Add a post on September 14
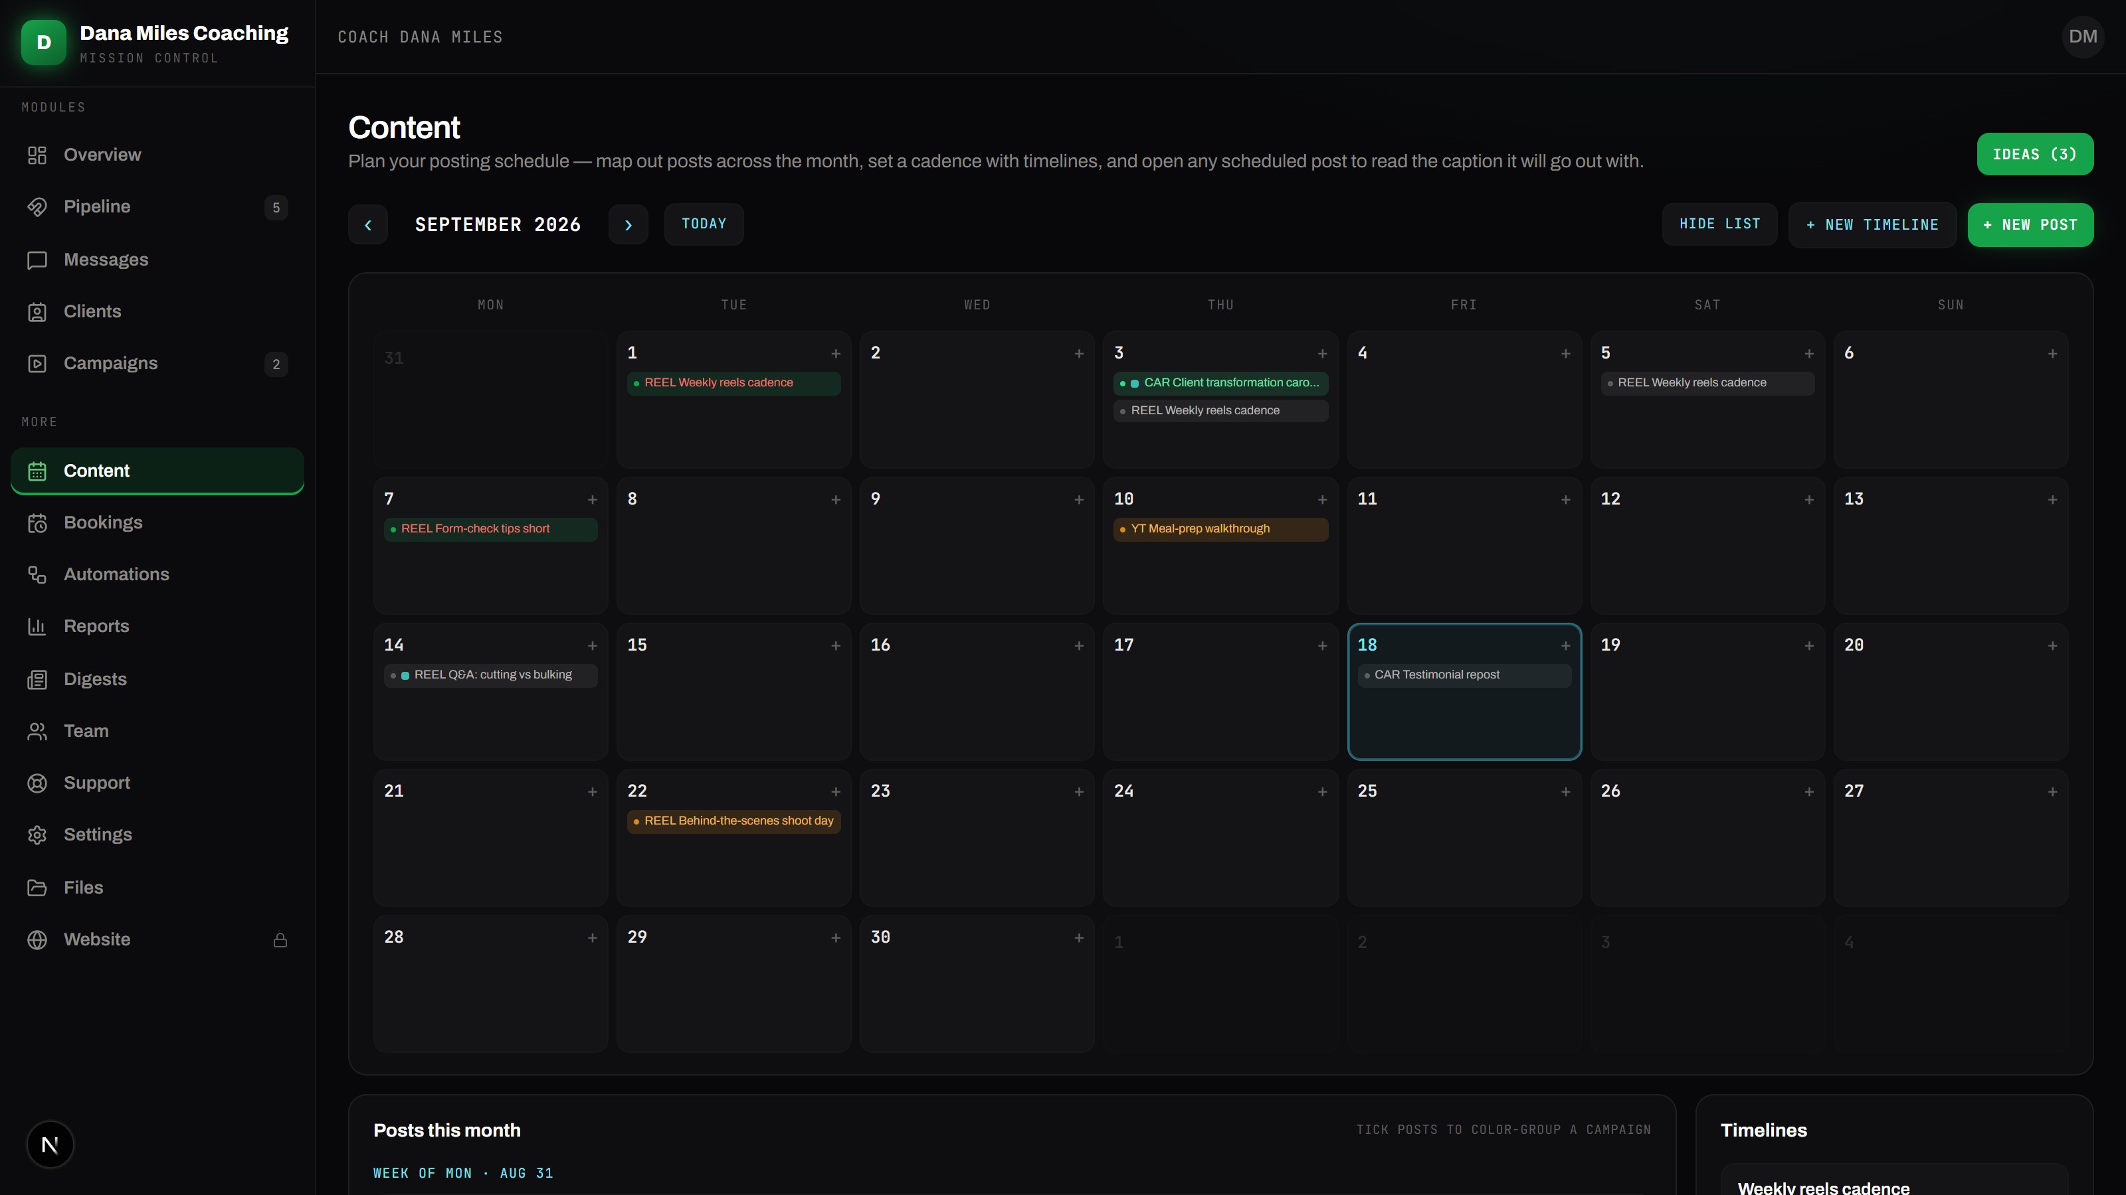This screenshot has height=1195, width=2126. click(592, 646)
